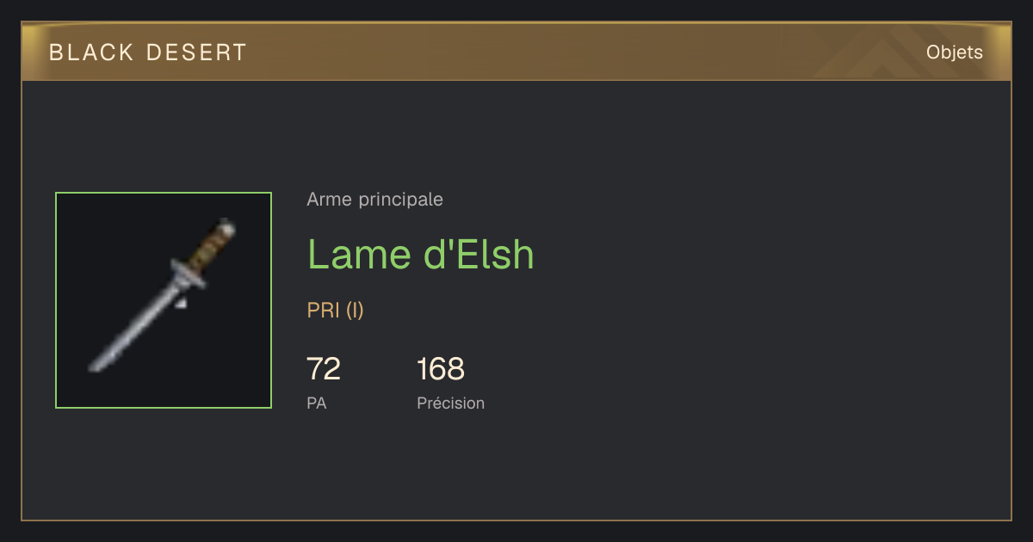Click the Arme principale category label
Viewport: 1033px width, 542px height.
[x=374, y=200]
